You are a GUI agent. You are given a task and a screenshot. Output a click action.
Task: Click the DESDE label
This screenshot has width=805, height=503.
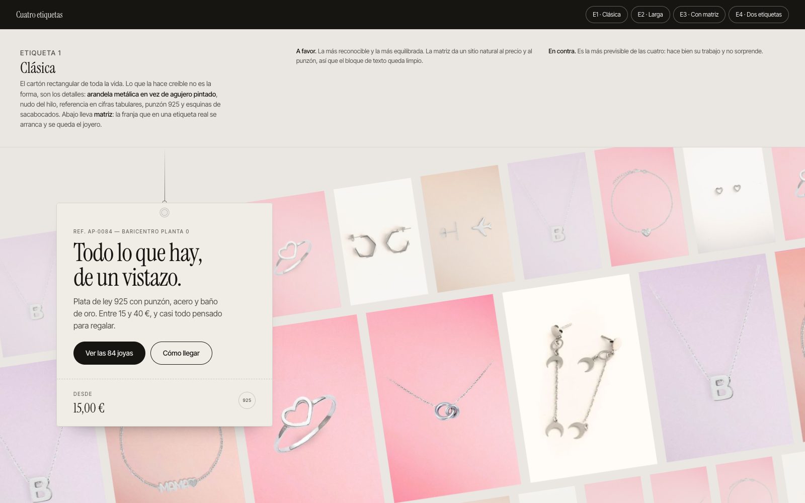click(x=83, y=394)
